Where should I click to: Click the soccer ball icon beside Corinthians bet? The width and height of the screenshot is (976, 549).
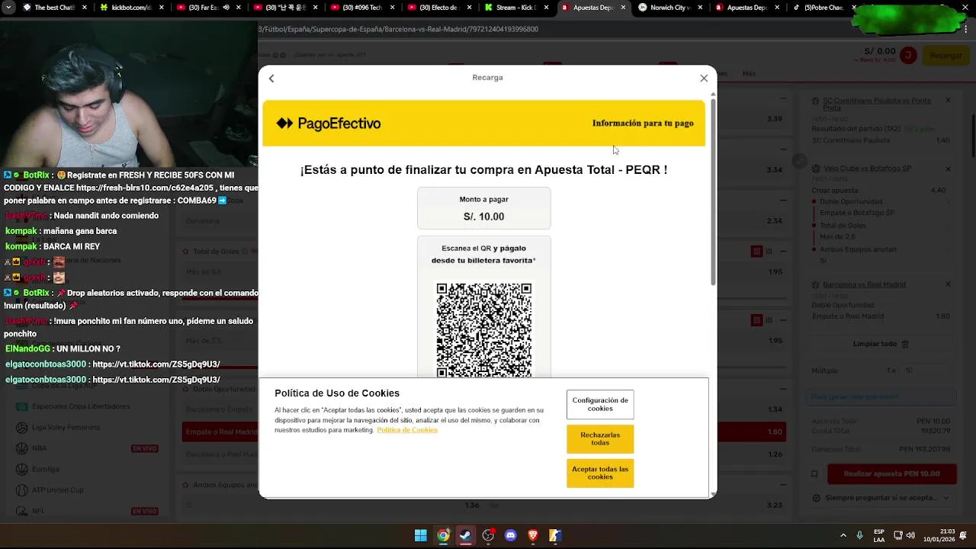click(816, 101)
